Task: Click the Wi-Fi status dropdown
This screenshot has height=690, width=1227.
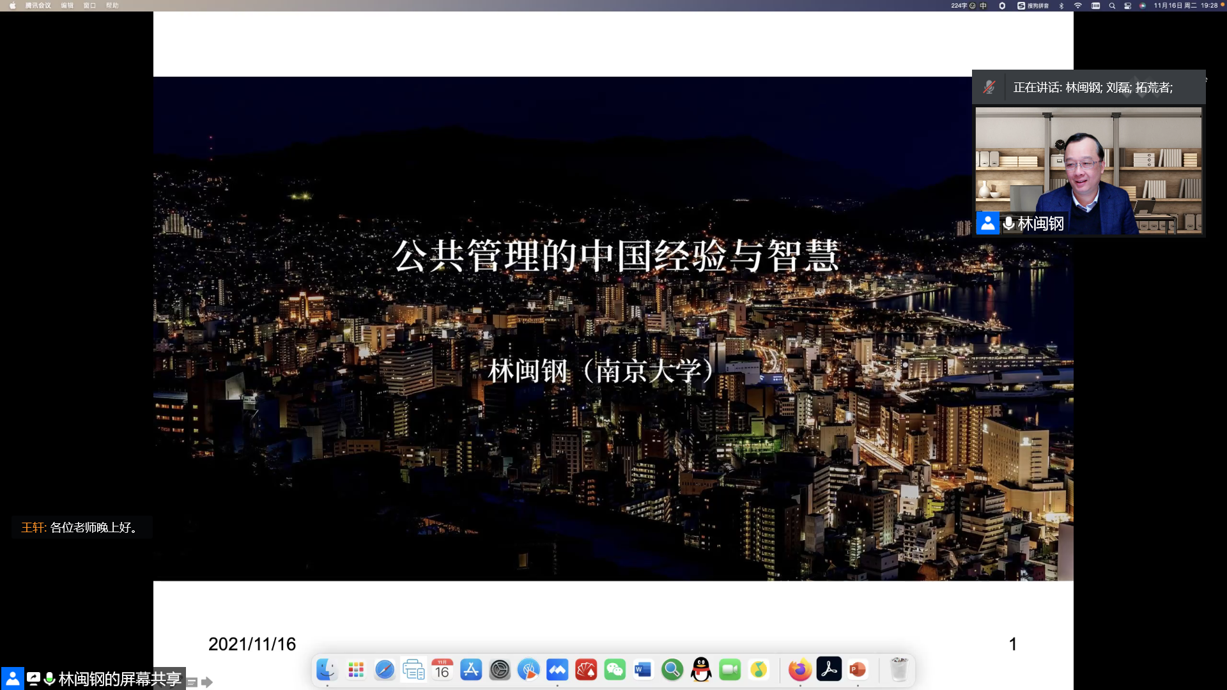Action: (1078, 6)
